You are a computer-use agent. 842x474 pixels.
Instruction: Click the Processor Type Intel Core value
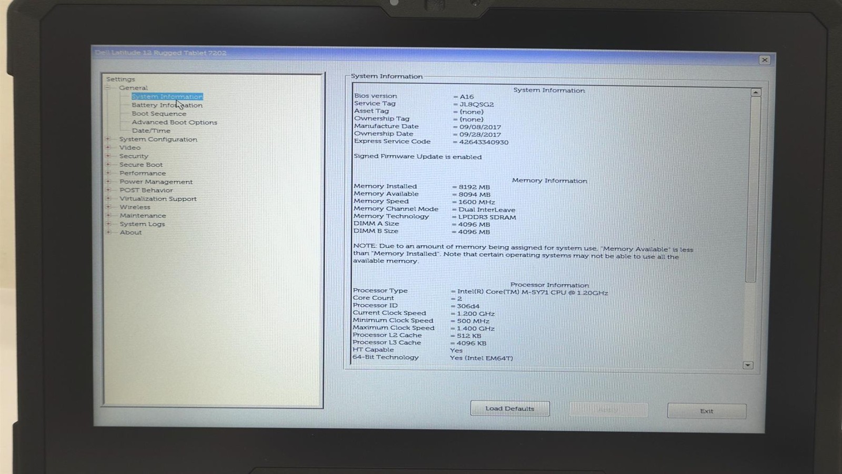coord(533,293)
